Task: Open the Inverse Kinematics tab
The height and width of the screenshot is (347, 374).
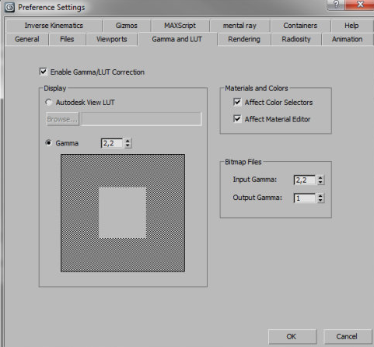Action: (54, 26)
